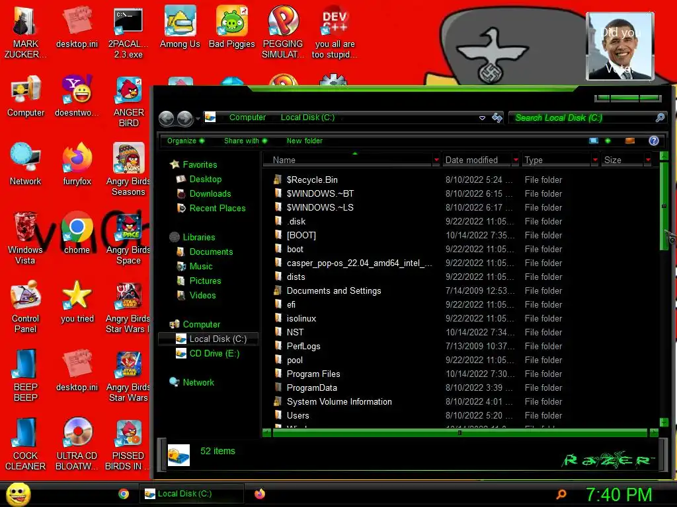
Task: Open the Documents library in the sidebar
Action: click(211, 252)
